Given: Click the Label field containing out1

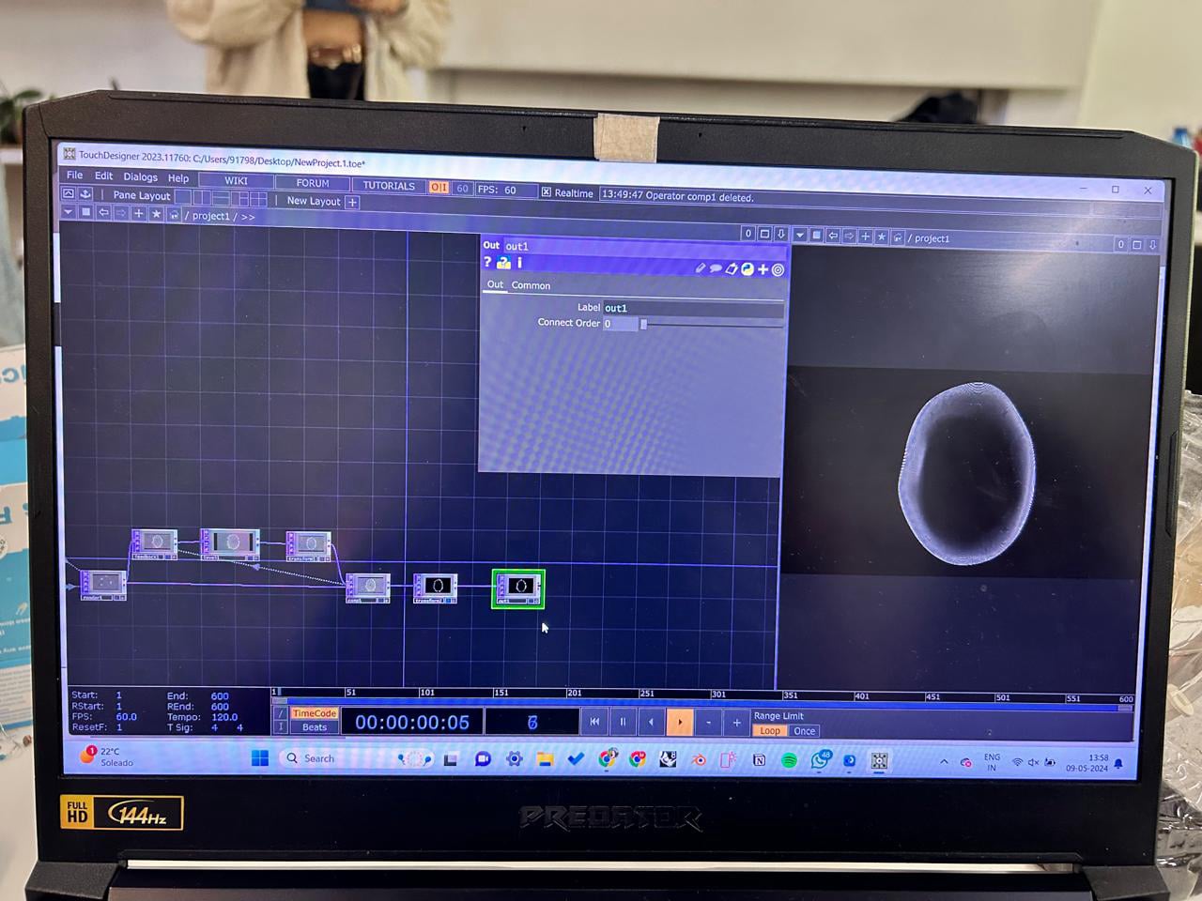Looking at the screenshot, I should [693, 308].
